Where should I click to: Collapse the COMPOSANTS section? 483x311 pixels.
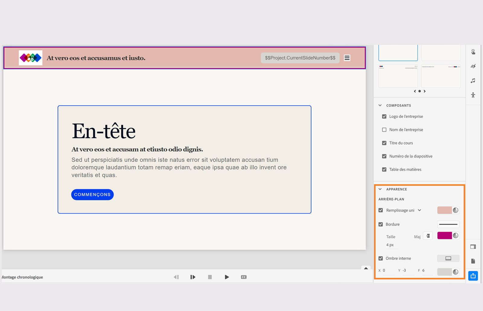click(x=380, y=105)
